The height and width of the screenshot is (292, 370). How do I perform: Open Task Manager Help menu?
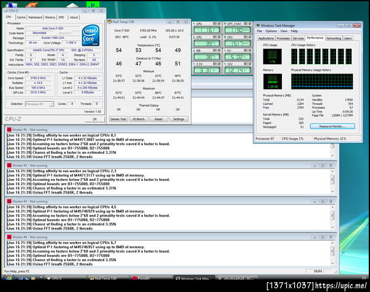294,31
